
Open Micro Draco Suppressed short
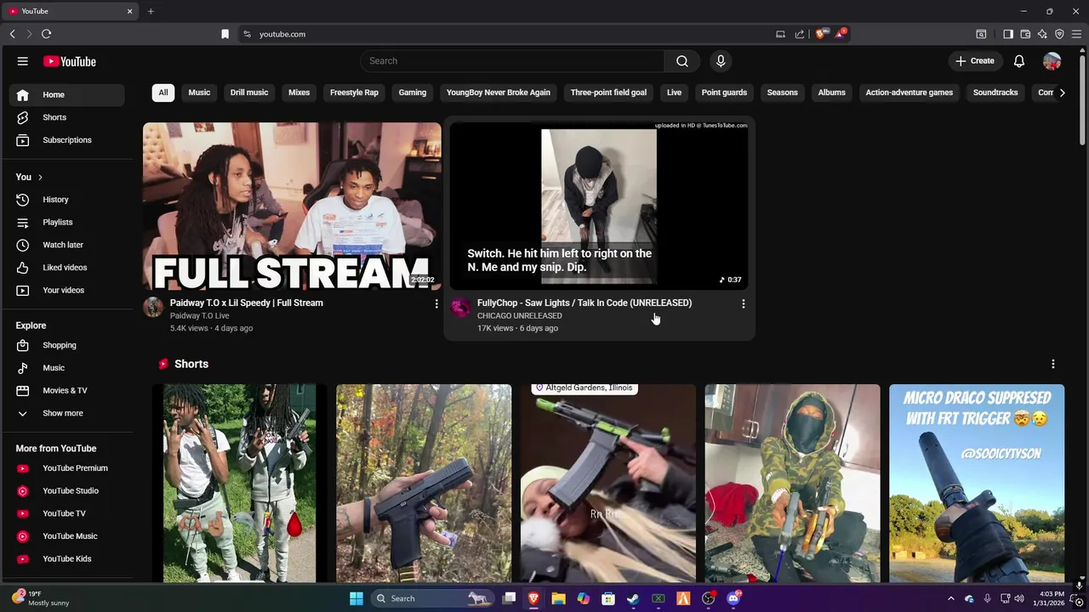pyautogui.click(x=977, y=483)
